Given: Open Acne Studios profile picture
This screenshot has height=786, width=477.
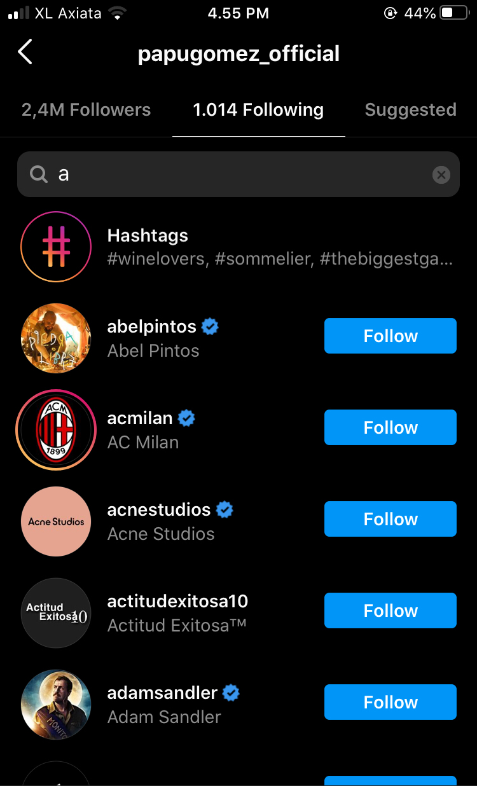Looking at the screenshot, I should (56, 521).
